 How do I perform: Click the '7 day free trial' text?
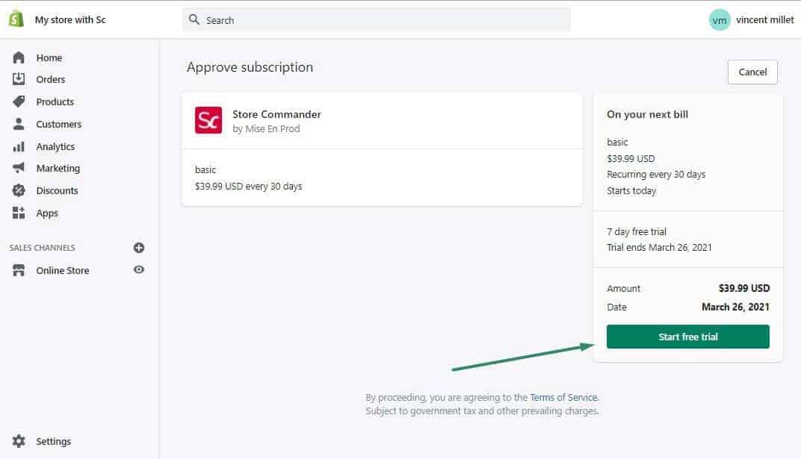point(637,231)
